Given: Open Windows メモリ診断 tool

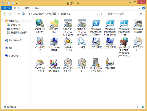Looking at the screenshot, I should 138,26.
